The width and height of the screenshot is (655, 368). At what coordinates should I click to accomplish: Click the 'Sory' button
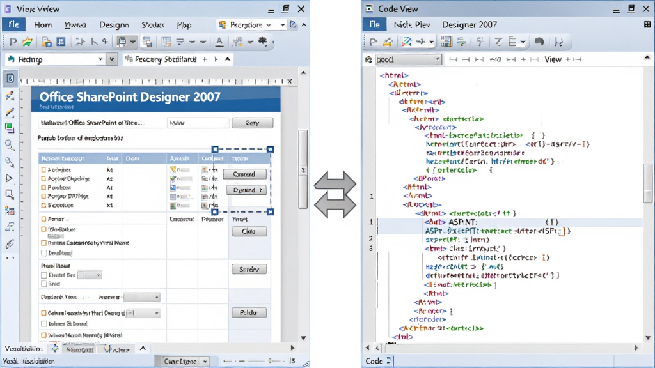252,123
